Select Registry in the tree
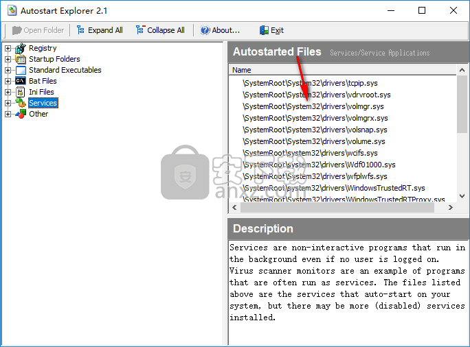 [43, 48]
